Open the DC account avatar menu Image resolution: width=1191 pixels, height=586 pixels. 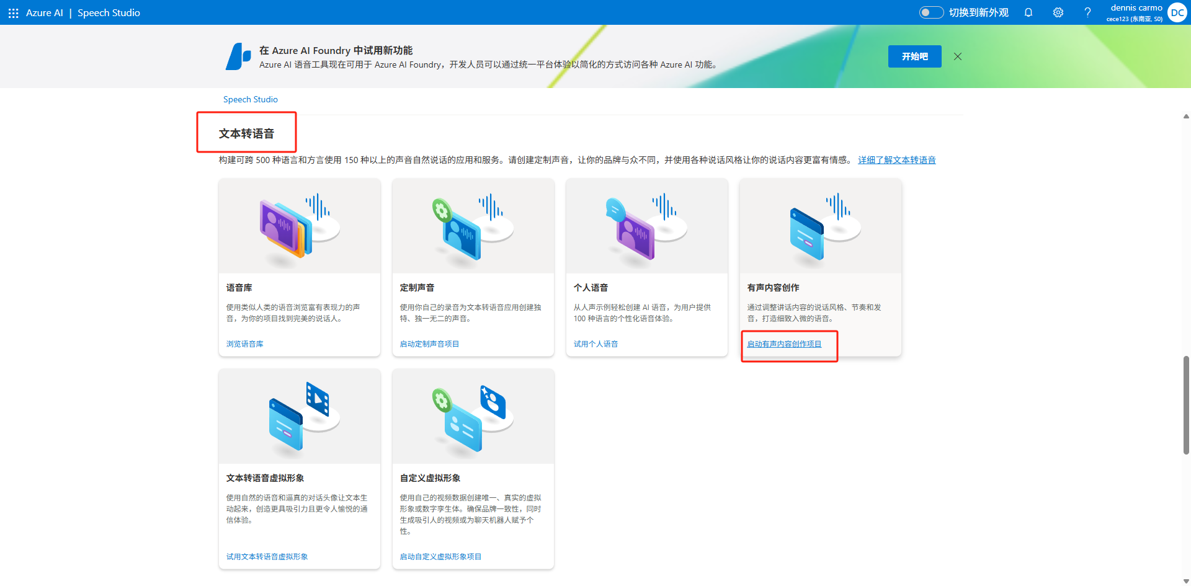[1177, 12]
